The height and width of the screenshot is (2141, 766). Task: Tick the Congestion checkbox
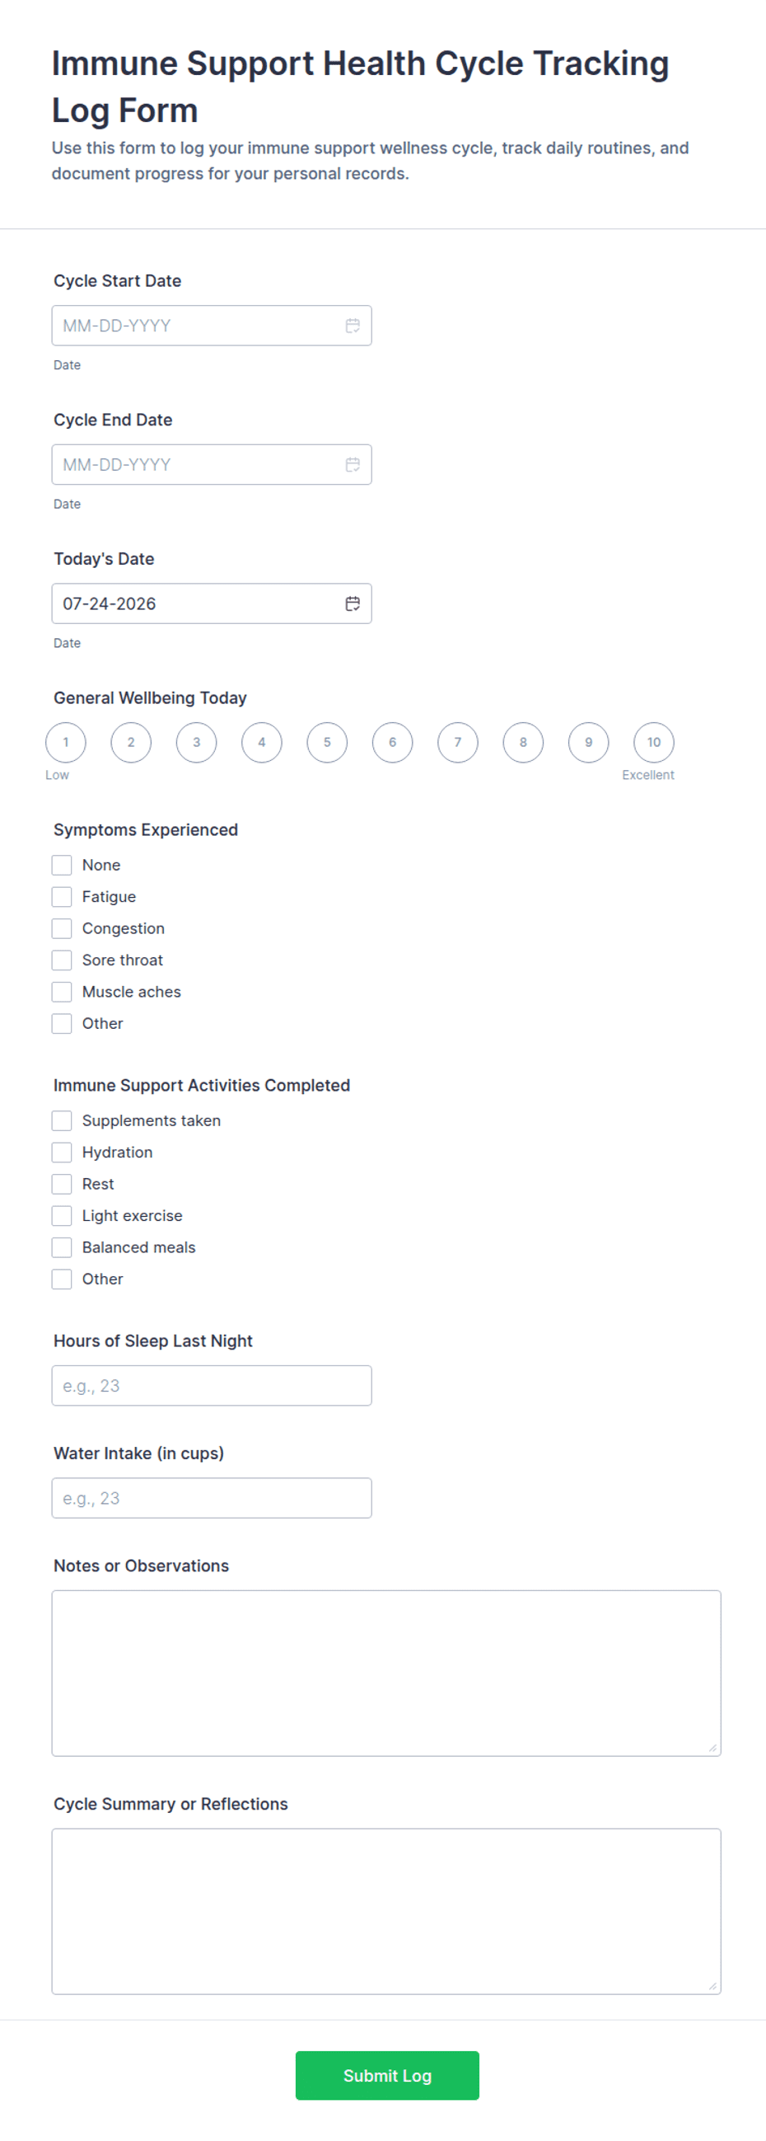point(62,928)
